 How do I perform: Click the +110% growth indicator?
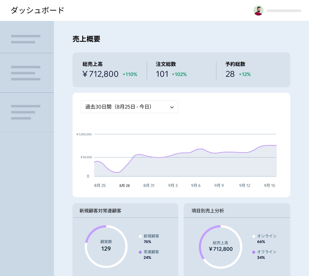pyautogui.click(x=130, y=74)
